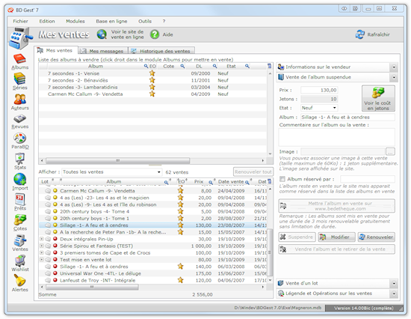Image resolution: width=411 pixels, height=319 pixels.
Task: Expand the 'Vente d'un lot' panel
Action: [394, 284]
